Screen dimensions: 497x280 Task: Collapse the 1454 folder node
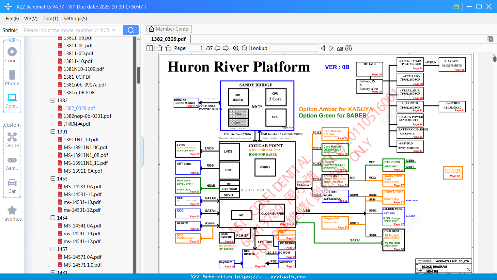click(x=53, y=218)
